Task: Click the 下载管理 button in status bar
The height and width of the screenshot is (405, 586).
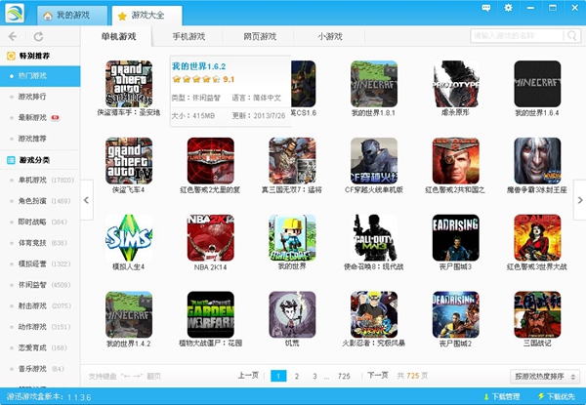Action: [500, 397]
